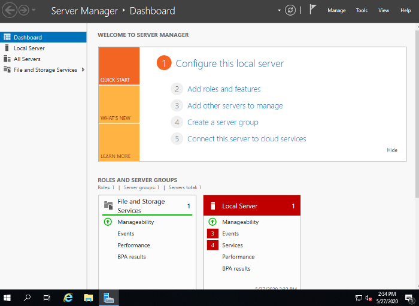Image resolution: width=419 pixels, height=306 pixels.
Task: Click the All Servers icon in sidebar
Action: 7,59
